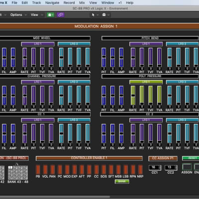
Task: Toggle the PB controller enable switch
Action: pos(38,170)
